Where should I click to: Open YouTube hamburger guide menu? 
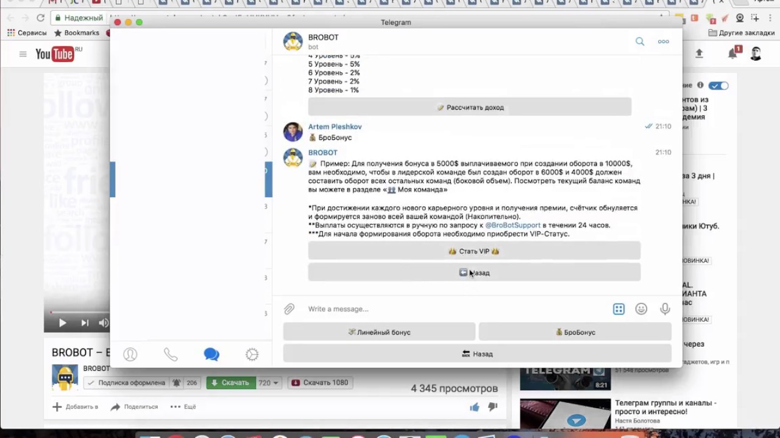(23, 54)
